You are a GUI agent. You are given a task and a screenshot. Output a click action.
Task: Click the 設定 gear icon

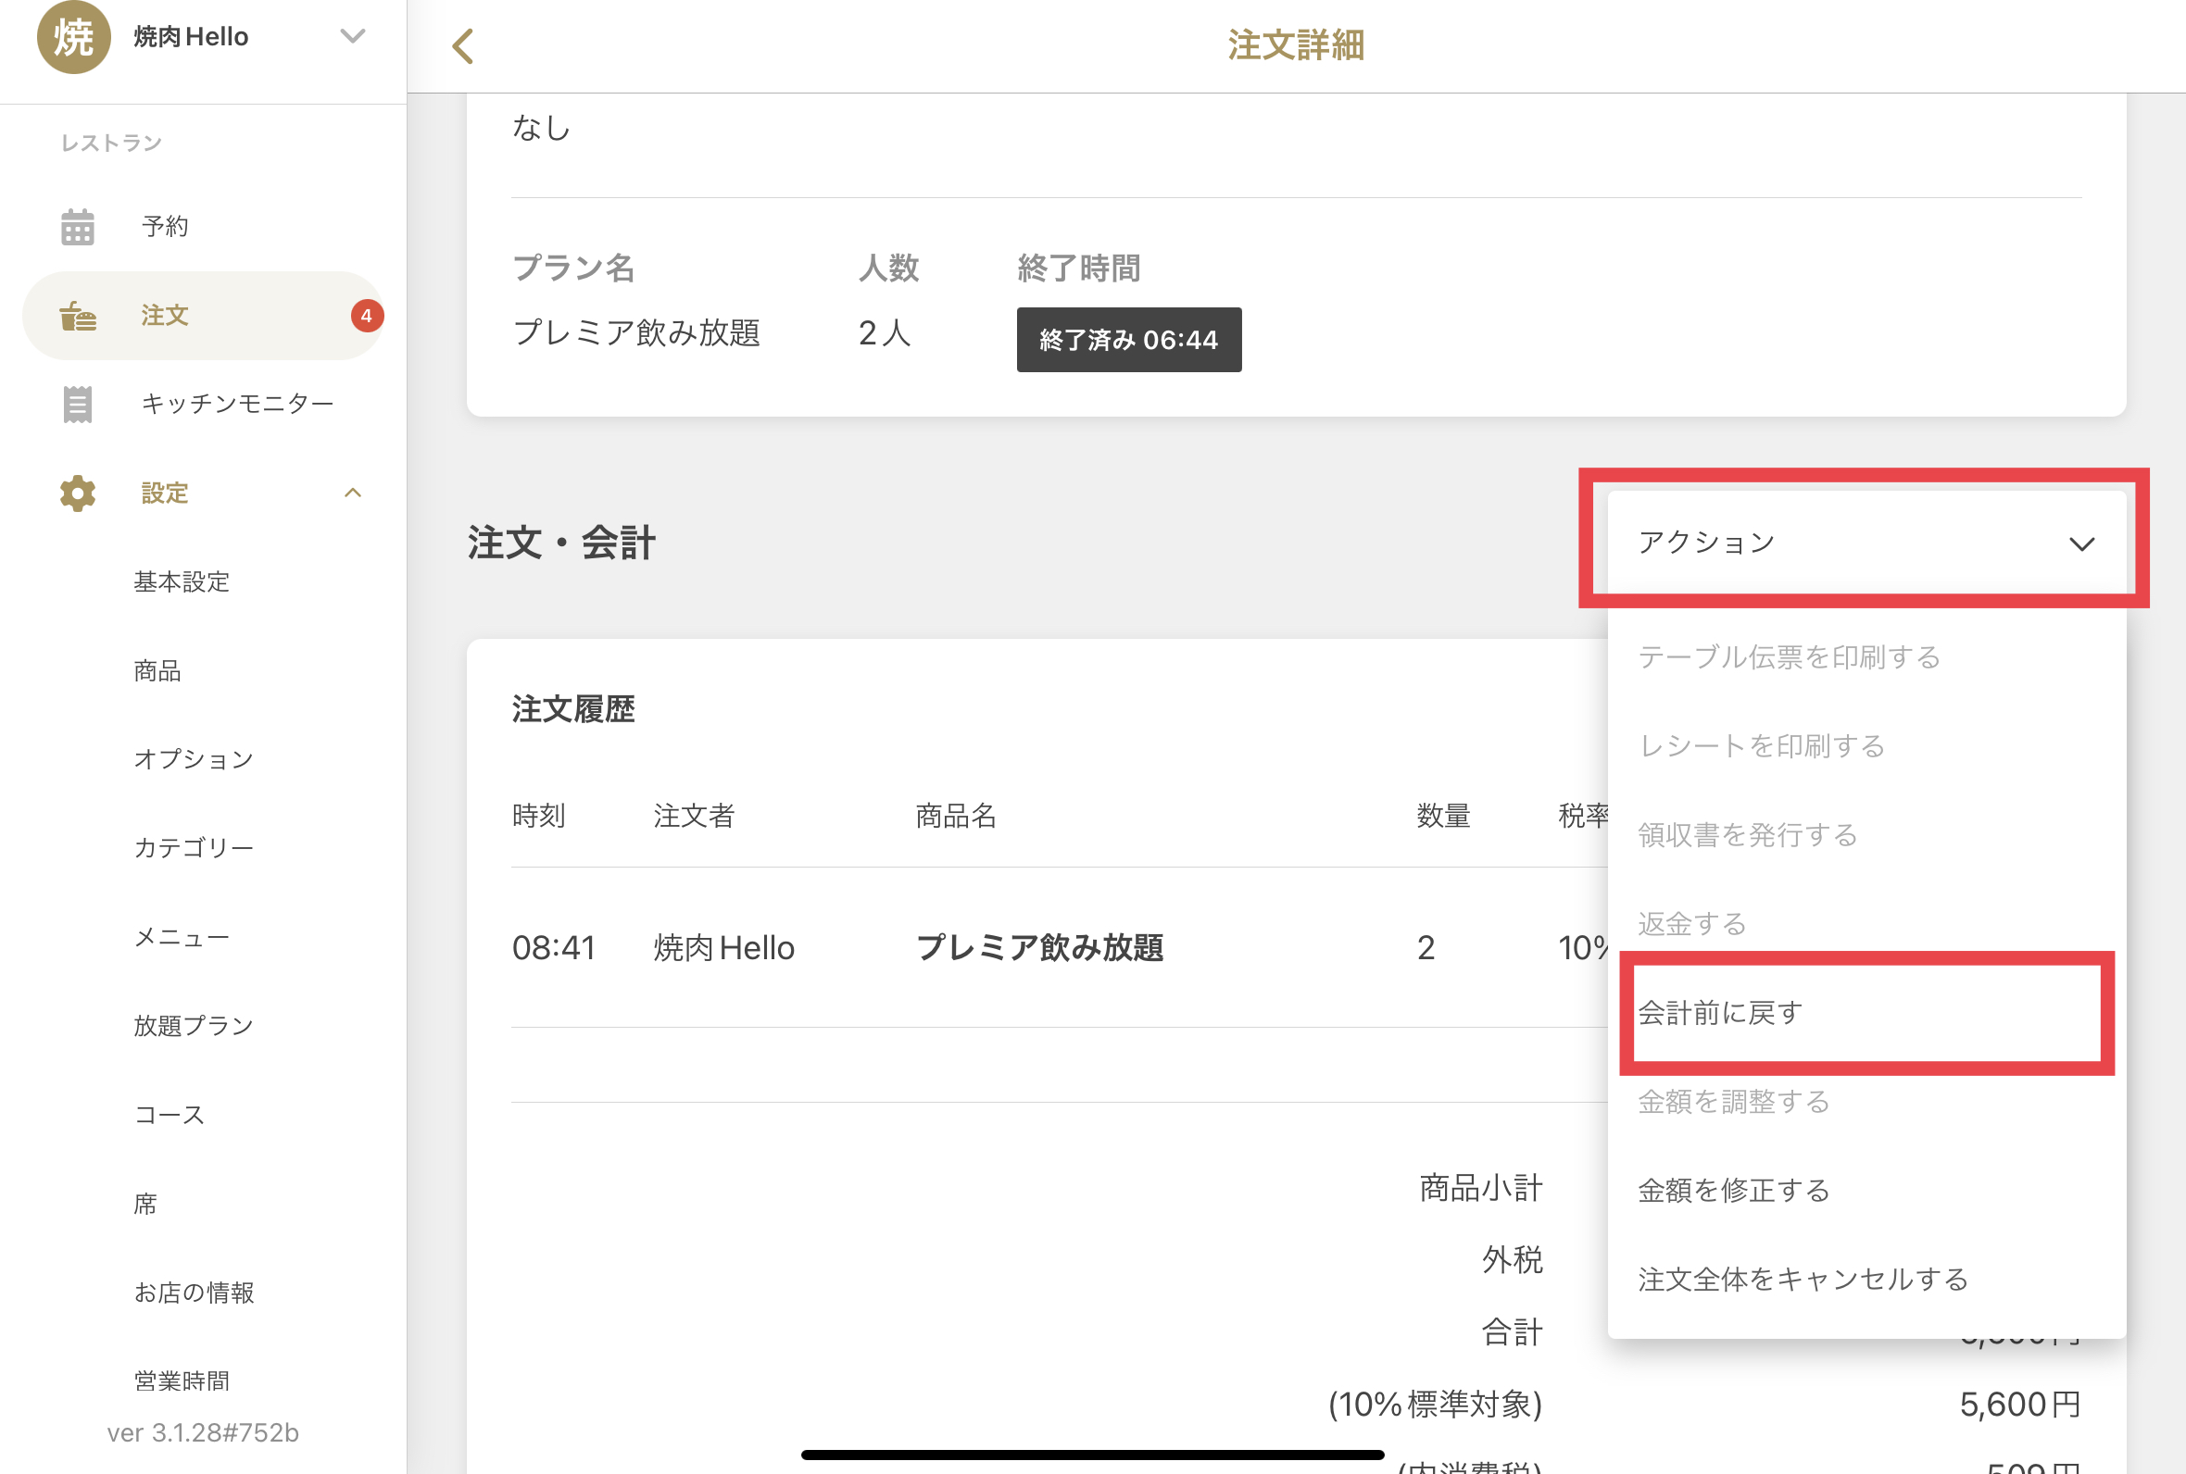click(76, 493)
